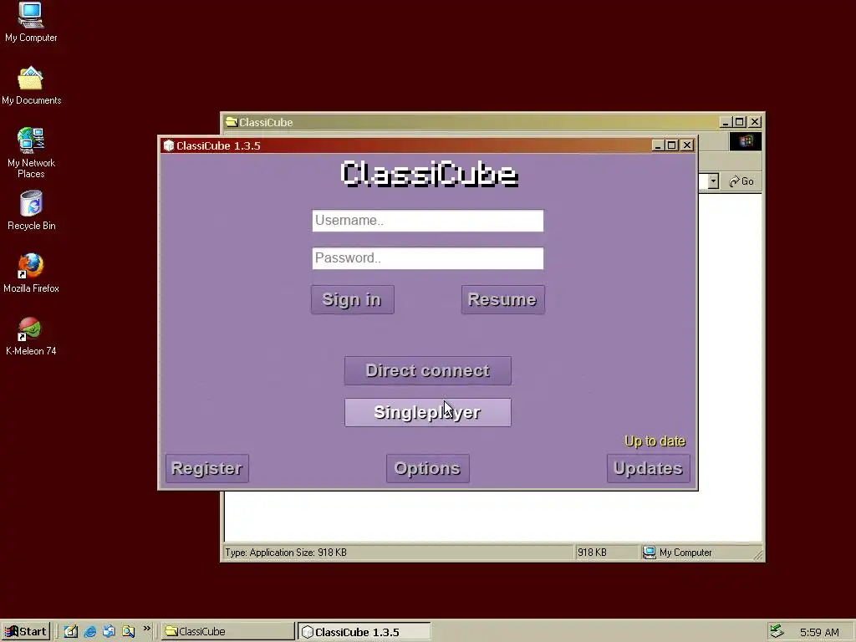Image resolution: width=856 pixels, height=642 pixels.
Task: Close the ClassiCube explorer folder window
Action: (755, 122)
